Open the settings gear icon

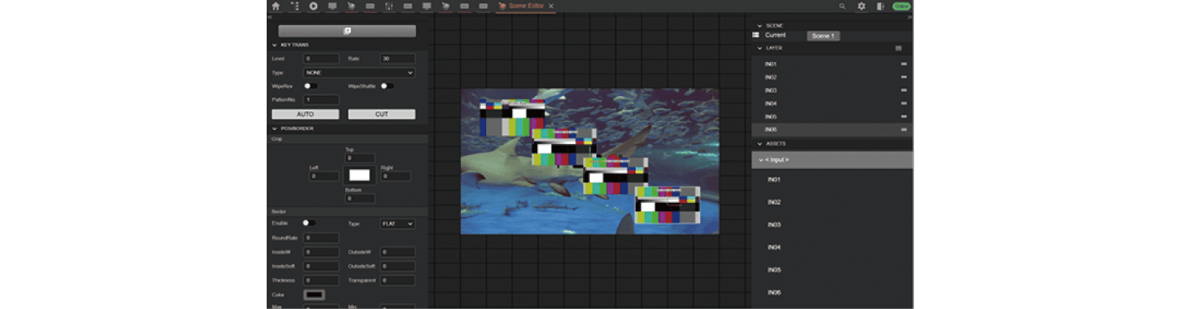(861, 6)
